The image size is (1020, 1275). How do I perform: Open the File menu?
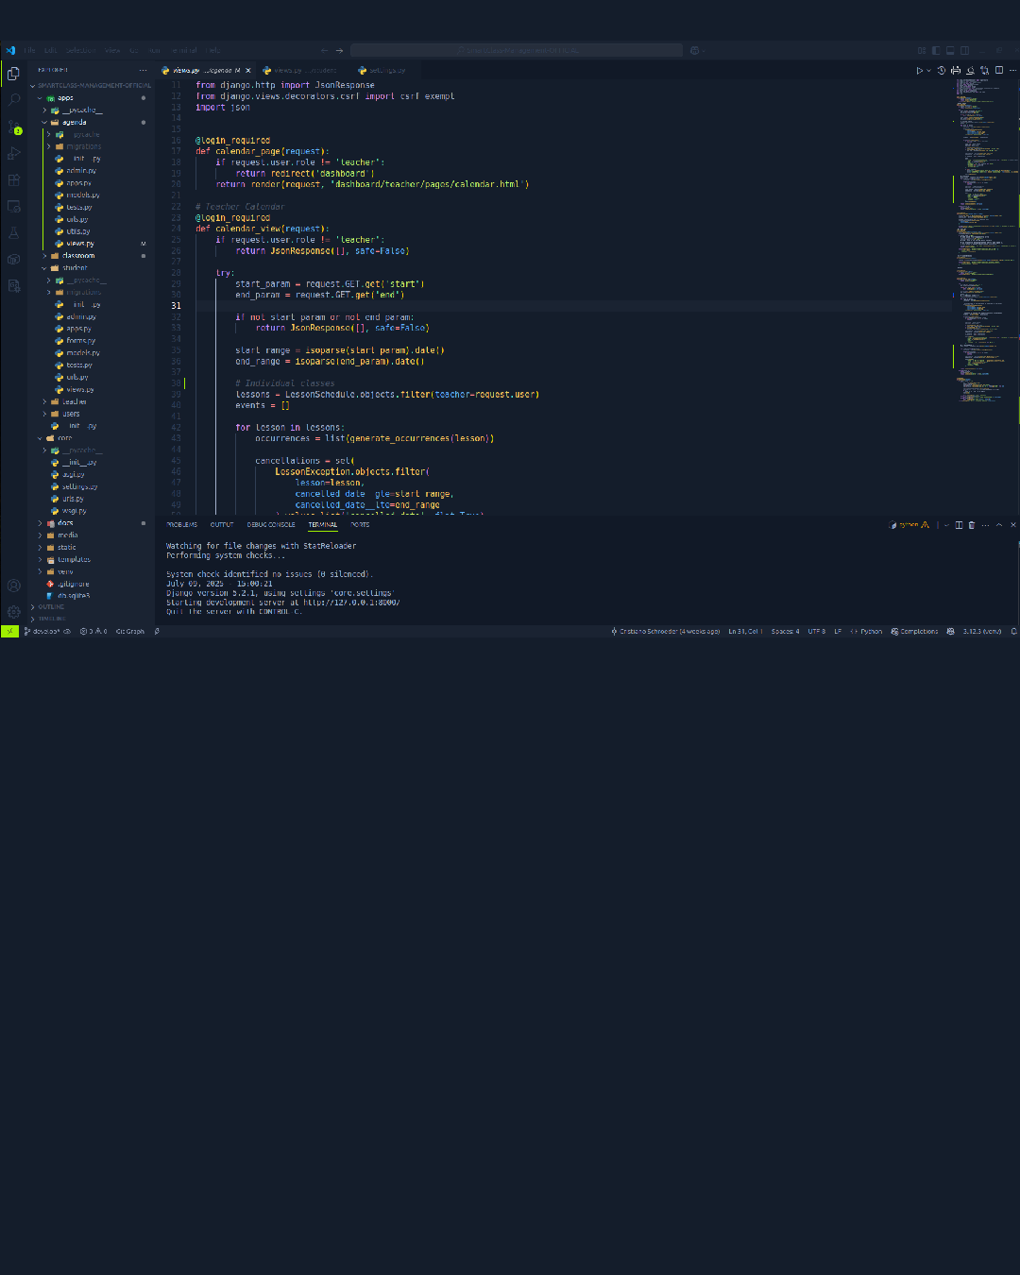coord(29,50)
